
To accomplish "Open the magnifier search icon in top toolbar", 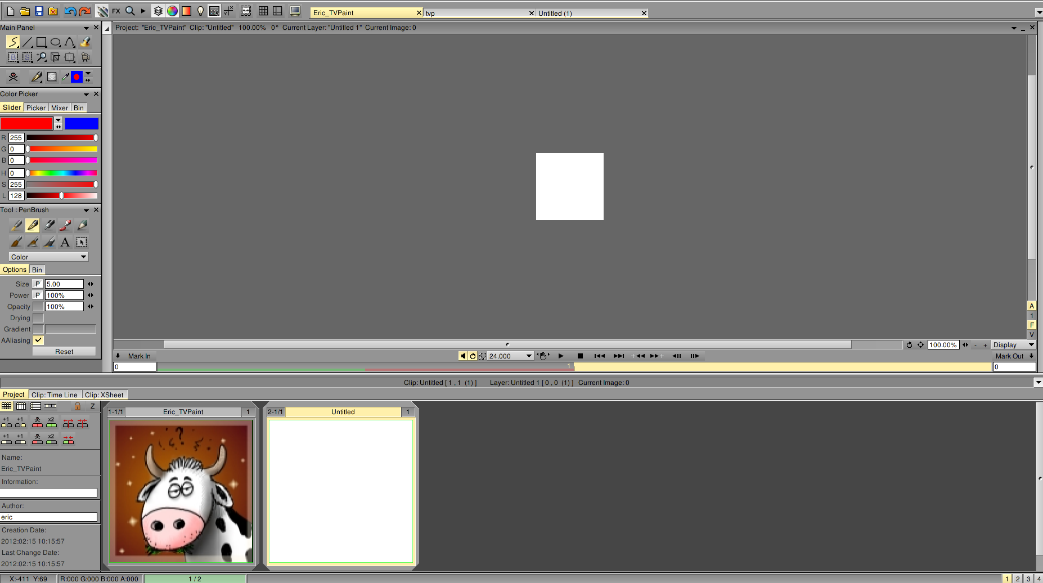I will (130, 11).
